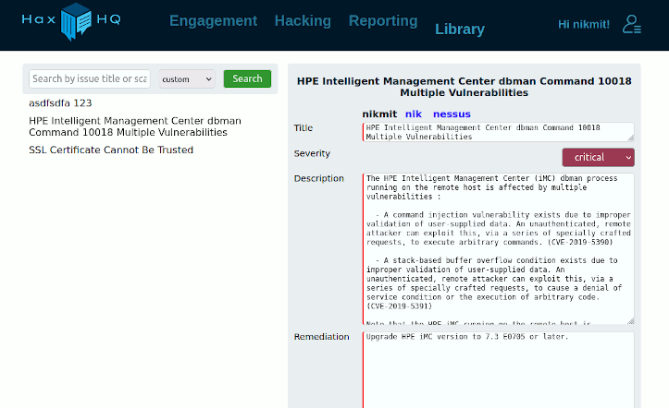Open the Engagement menu
Image resolution: width=669 pixels, height=408 pixels.
[x=213, y=21]
